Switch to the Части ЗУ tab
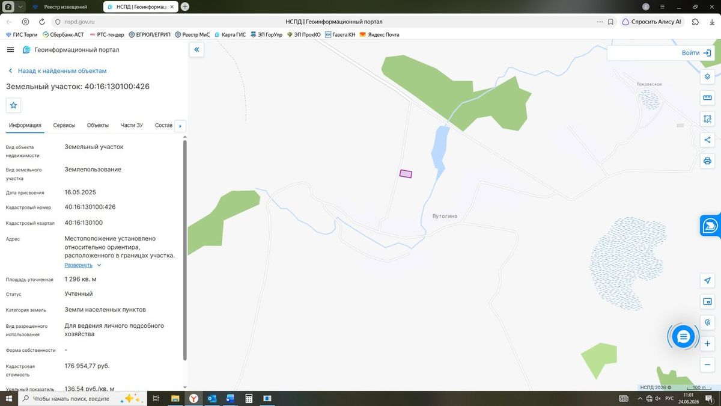 pos(132,125)
